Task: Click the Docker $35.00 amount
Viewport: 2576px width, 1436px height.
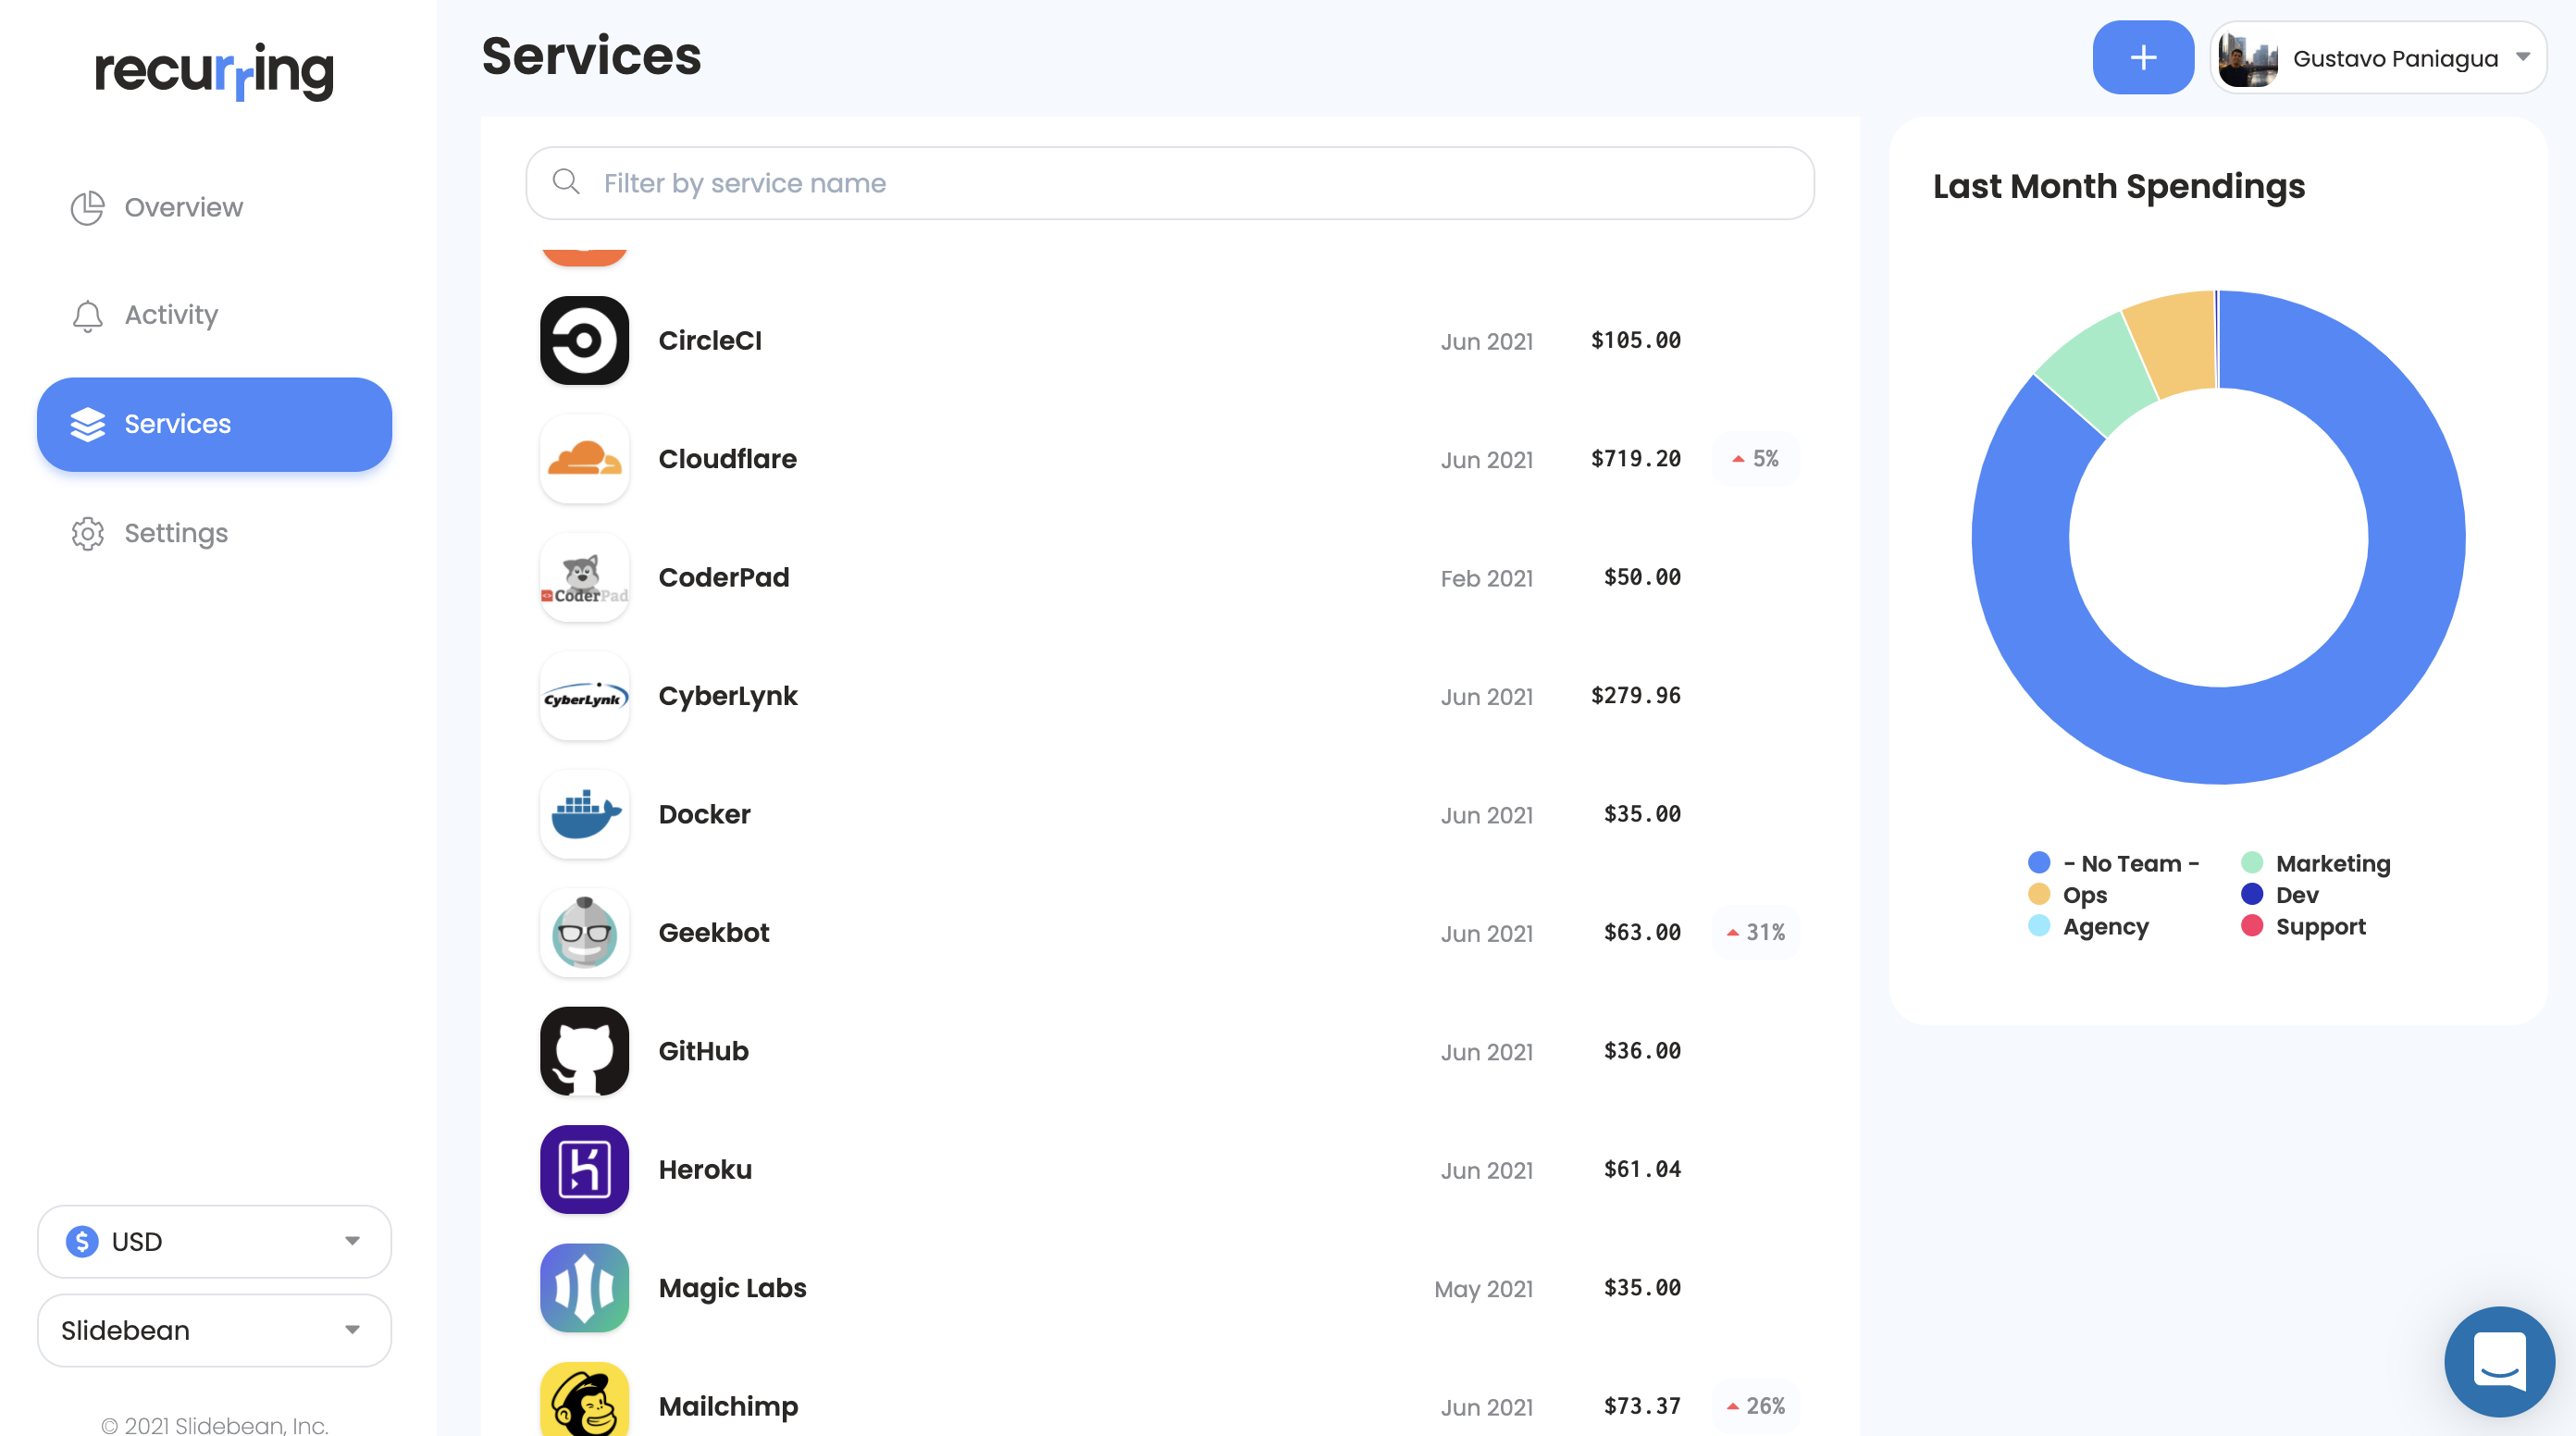Action: tap(1642, 814)
